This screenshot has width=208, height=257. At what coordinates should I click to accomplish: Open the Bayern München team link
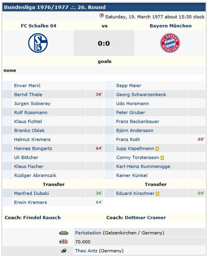(x=171, y=26)
